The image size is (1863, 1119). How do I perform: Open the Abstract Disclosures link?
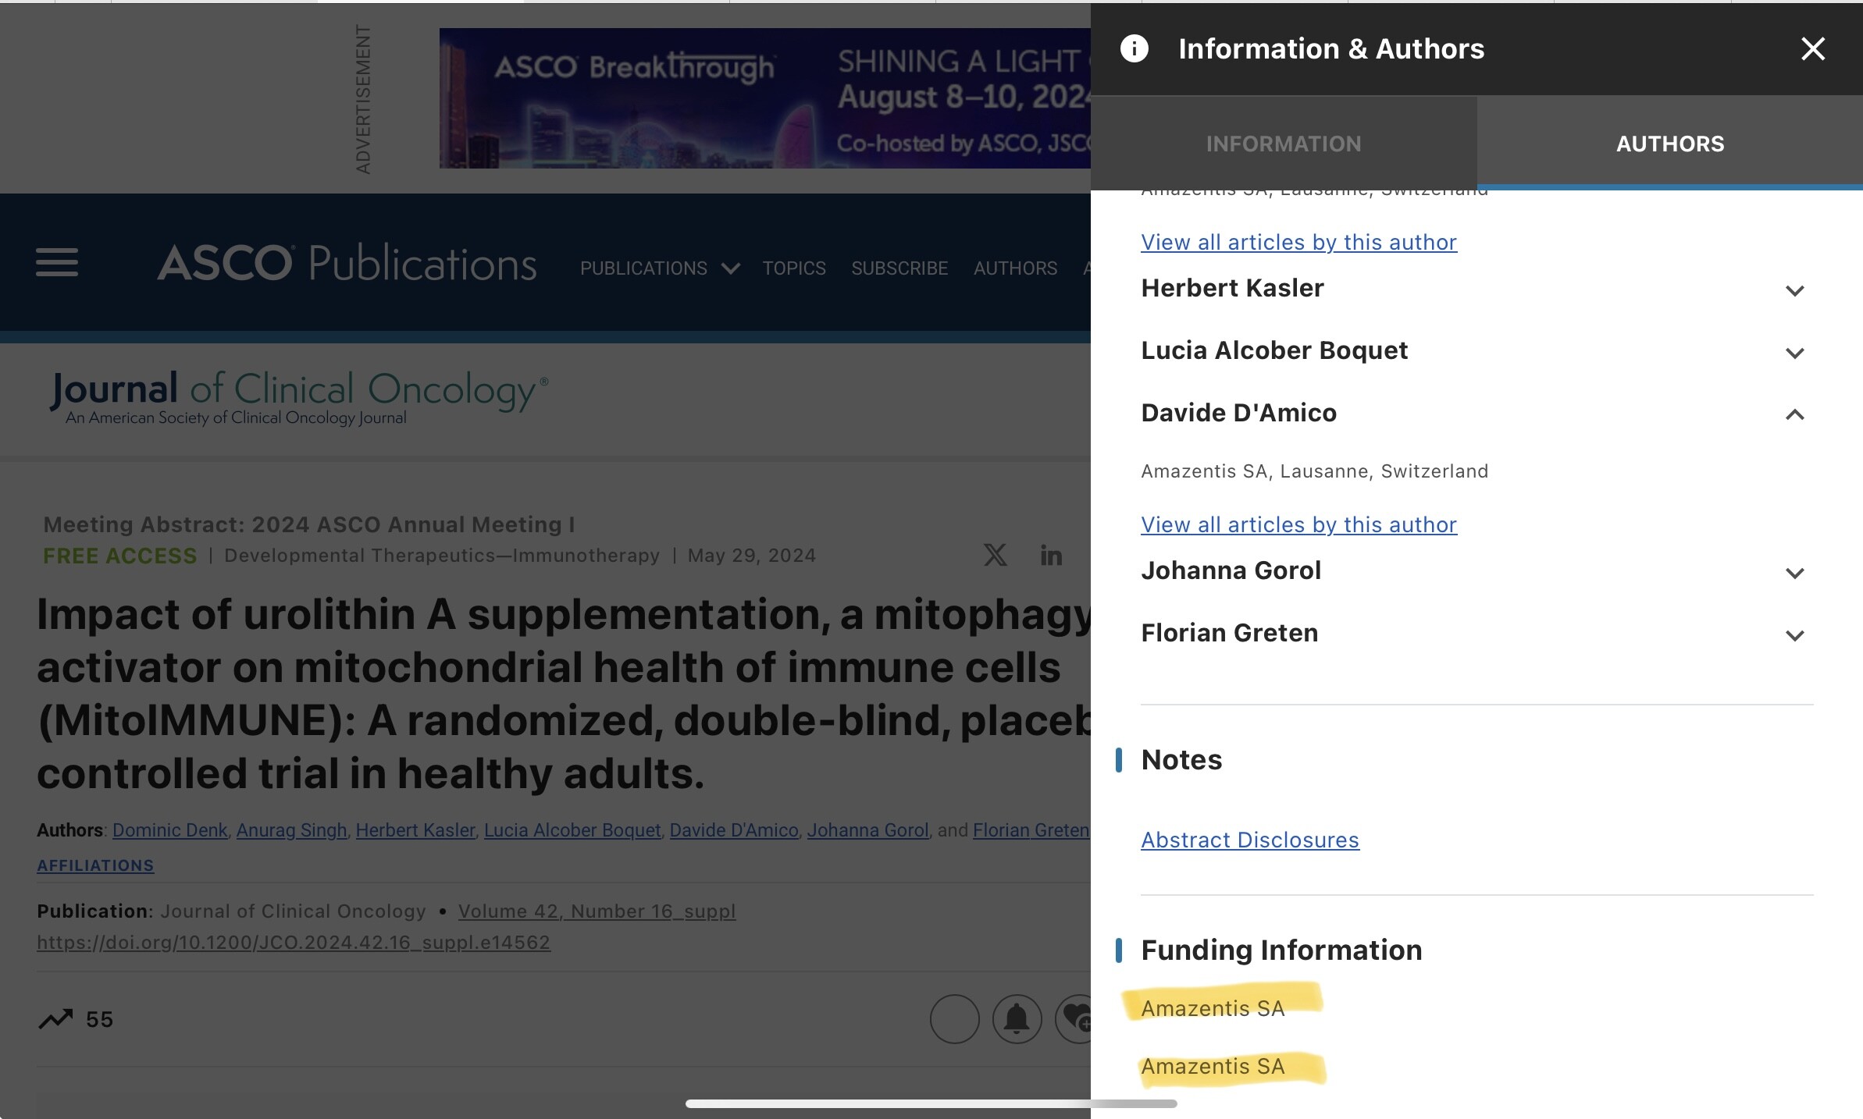1249,840
